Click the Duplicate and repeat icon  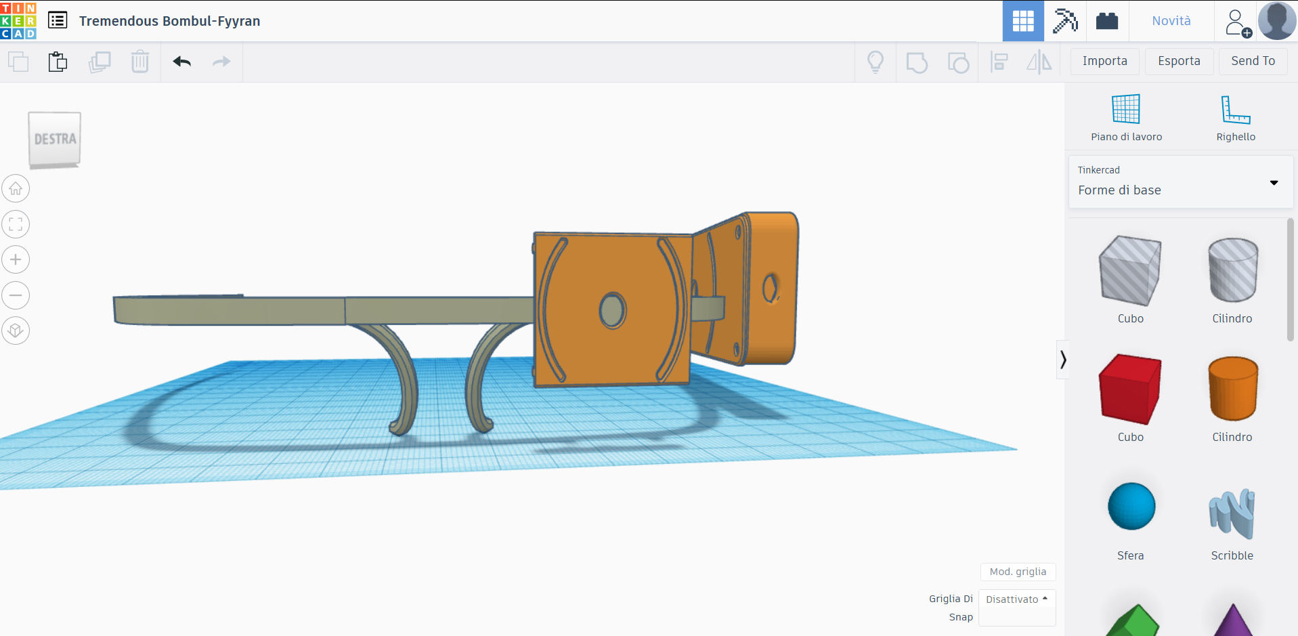click(x=100, y=62)
